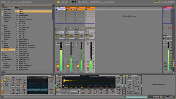
Task: Solo track 1 with its S button
Action: 58,68
